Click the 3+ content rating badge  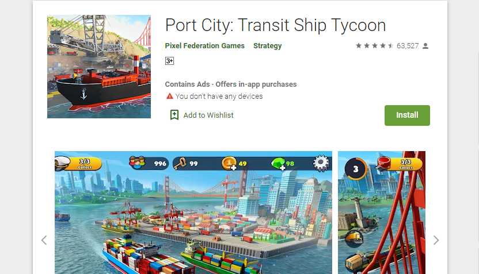(169, 61)
